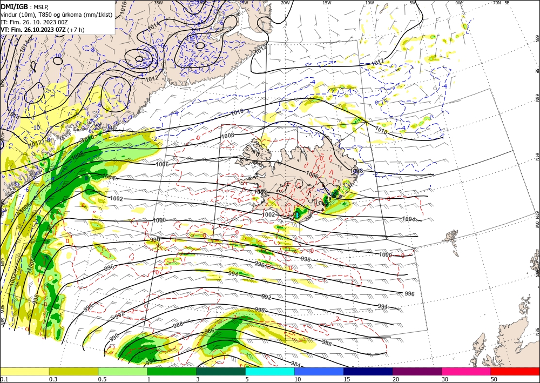
Task: Click the '35W' longitude label
Action: coord(158,3)
